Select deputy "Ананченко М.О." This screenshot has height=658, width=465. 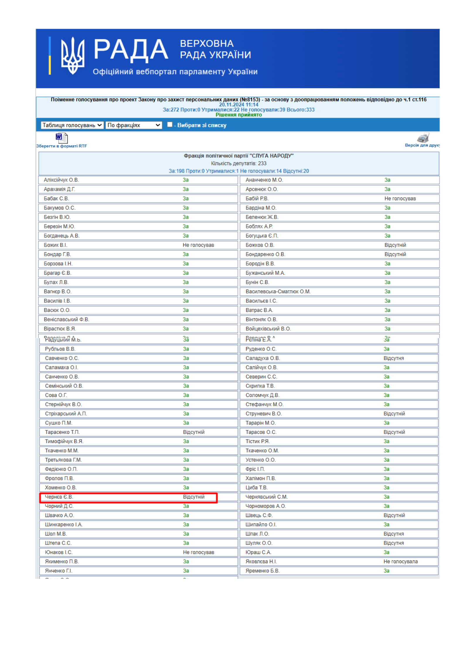(264, 180)
